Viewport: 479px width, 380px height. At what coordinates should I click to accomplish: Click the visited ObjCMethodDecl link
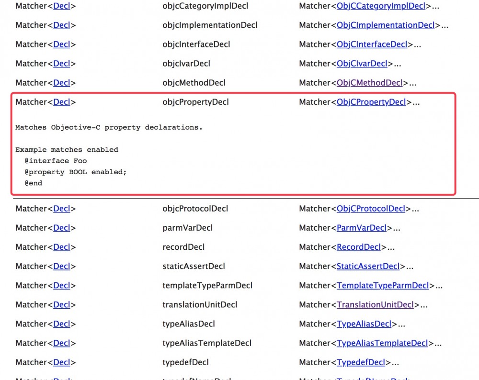pos(369,83)
